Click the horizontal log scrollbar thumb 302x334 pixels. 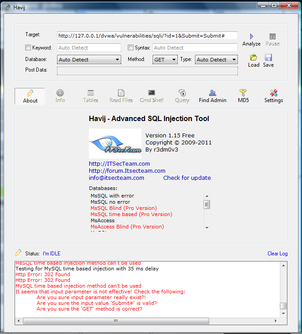click(116, 321)
